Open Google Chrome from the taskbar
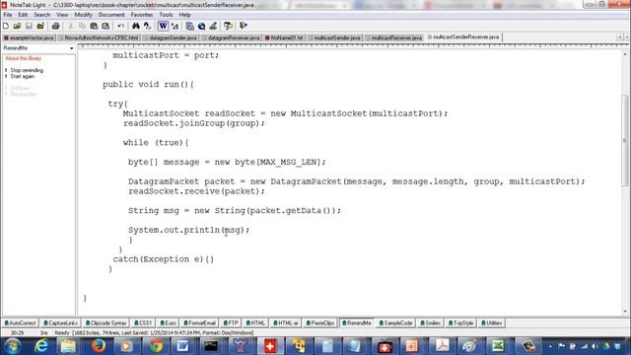The width and height of the screenshot is (631, 355). [x=156, y=346]
